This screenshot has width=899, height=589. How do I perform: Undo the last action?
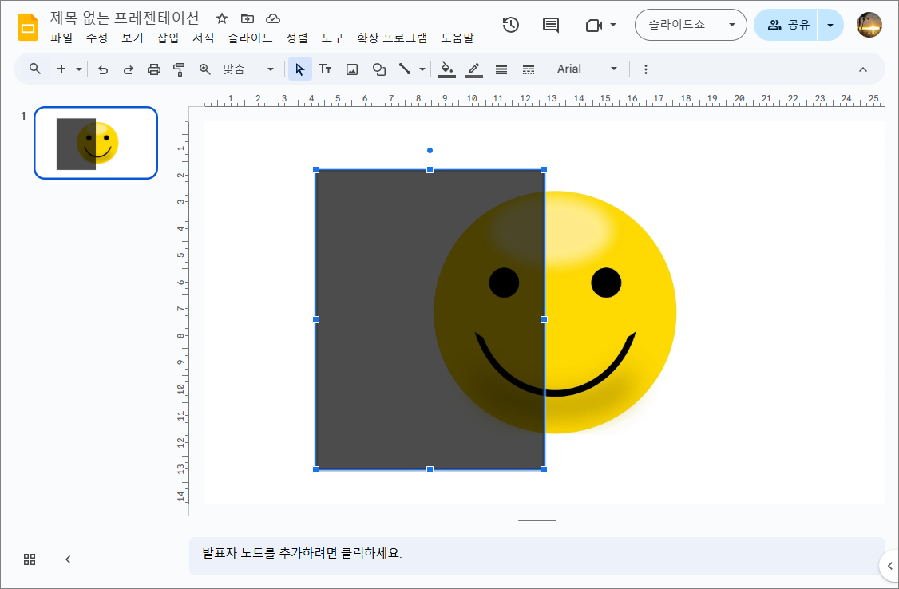pyautogui.click(x=103, y=69)
